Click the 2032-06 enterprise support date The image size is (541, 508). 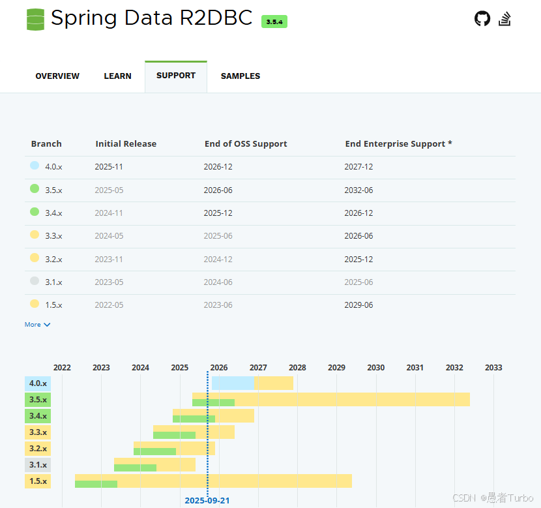[x=358, y=190]
